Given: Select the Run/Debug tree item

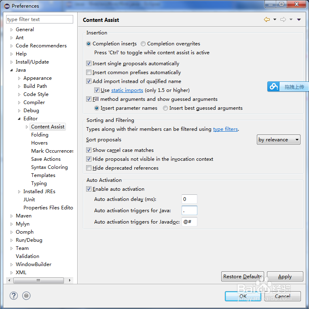Looking at the screenshot, I should [29, 240].
